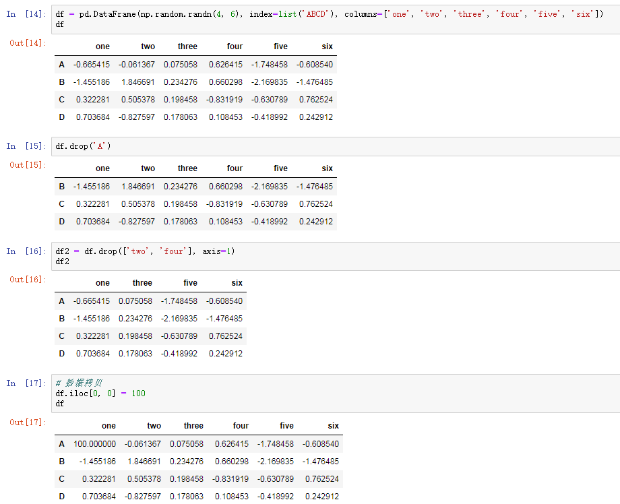The image size is (620, 504).
Task: Click value -1.476485 in the Out[17] table
Action: click(x=321, y=462)
